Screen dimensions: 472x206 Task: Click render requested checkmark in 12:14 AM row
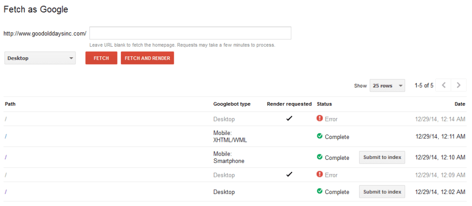coord(289,119)
